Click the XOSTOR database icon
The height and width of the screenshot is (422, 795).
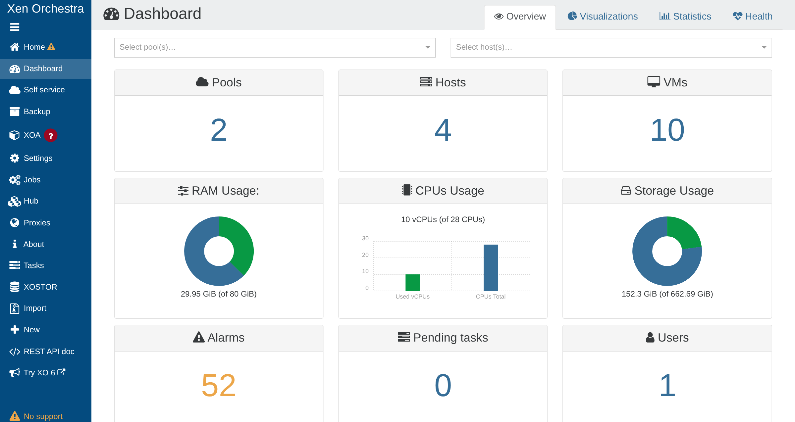(x=15, y=287)
